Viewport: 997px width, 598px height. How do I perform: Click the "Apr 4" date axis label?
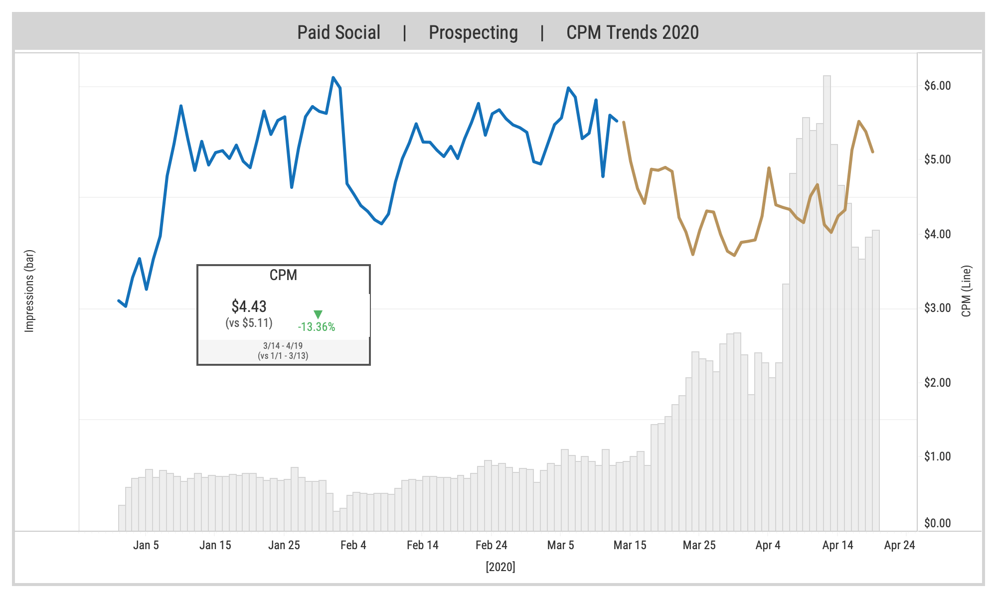(768, 545)
